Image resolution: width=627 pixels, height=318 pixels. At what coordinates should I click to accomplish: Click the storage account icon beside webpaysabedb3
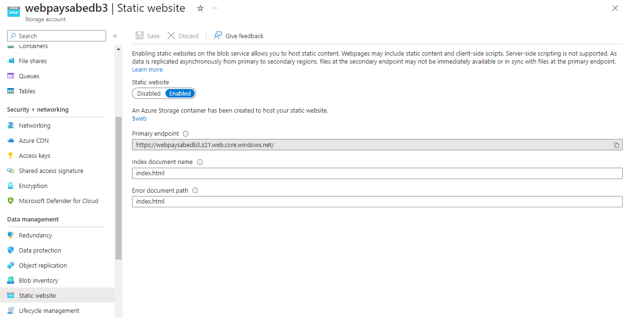click(14, 12)
